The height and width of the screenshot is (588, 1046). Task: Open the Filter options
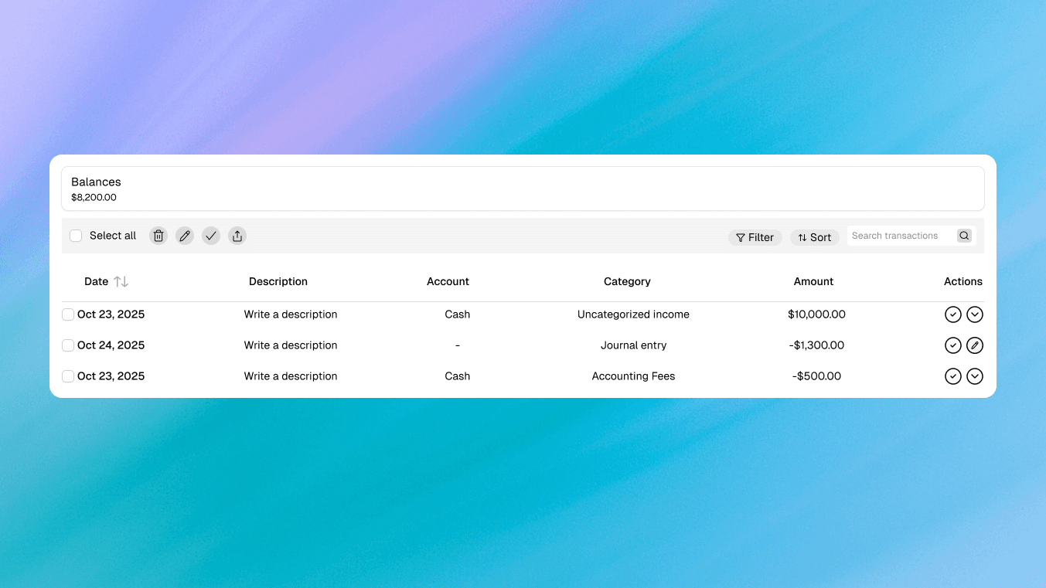coord(755,237)
